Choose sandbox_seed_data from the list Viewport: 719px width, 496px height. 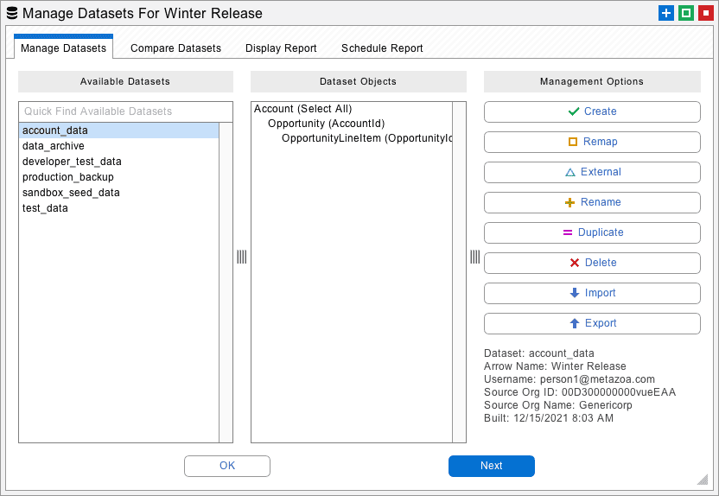71,193
